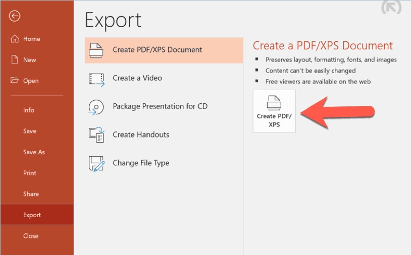Click the Open folder icon
The height and width of the screenshot is (255, 411).
coord(15,80)
